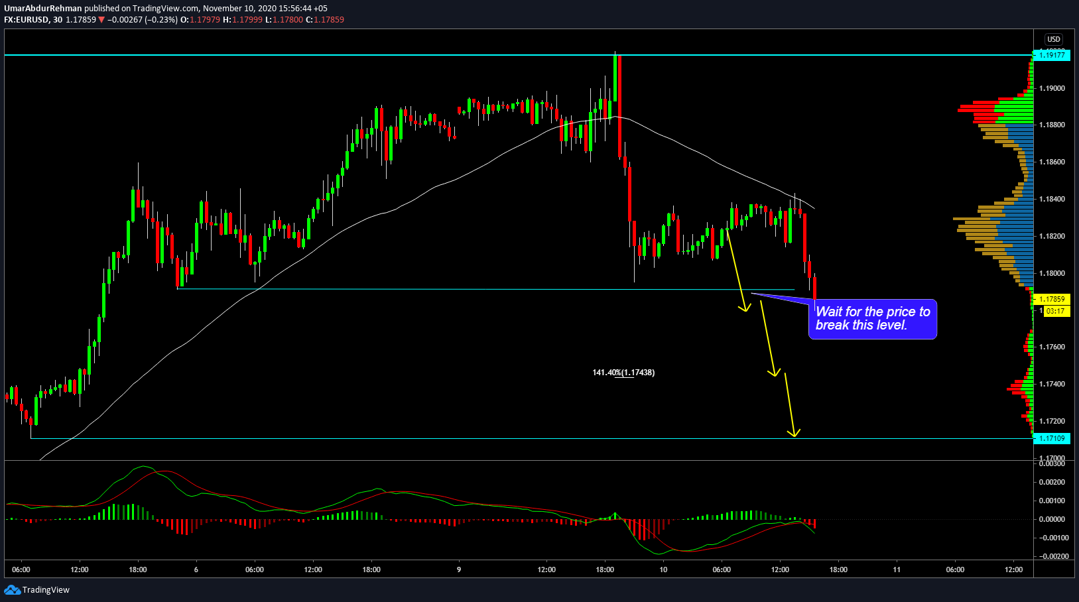The image size is (1079, 602).
Task: Click the 0.00000 MACD zero-line value
Action: (x=1052, y=519)
